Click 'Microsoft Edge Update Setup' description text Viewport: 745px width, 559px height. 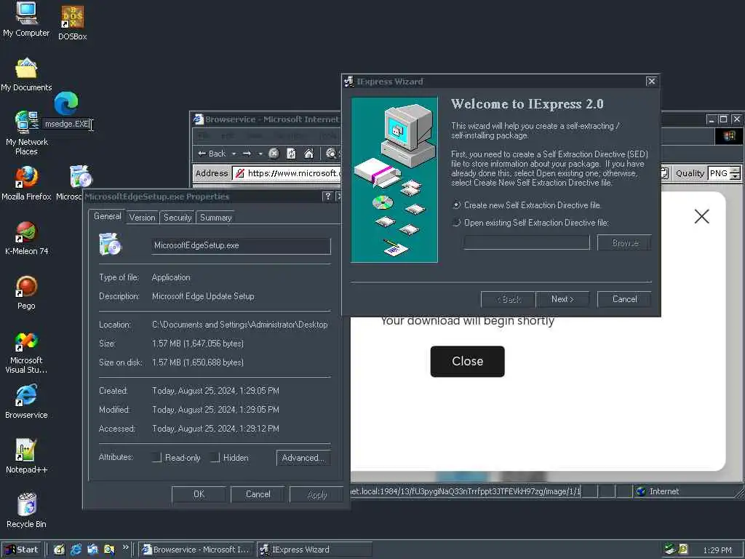[x=203, y=296]
